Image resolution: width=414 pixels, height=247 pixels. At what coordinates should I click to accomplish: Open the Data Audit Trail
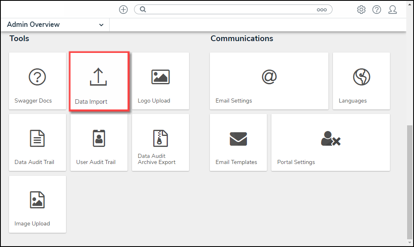click(37, 142)
